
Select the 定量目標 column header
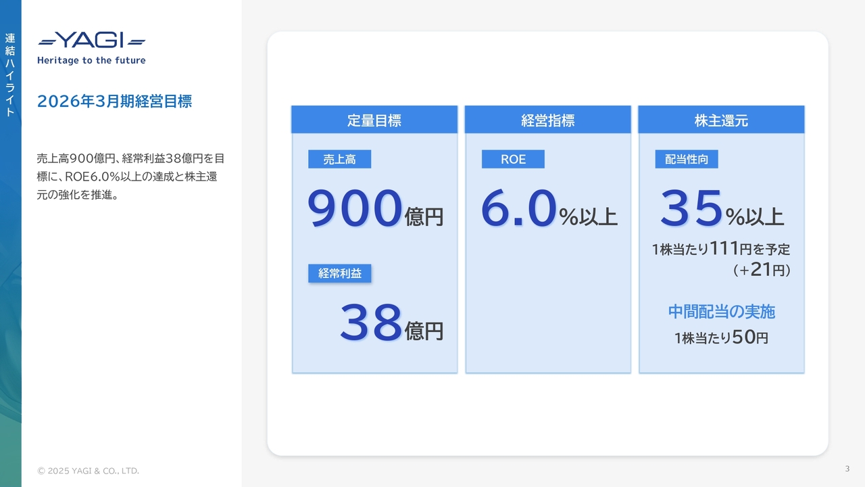point(374,120)
